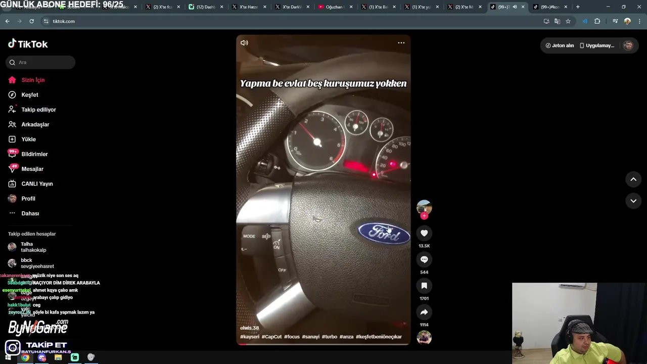647x364 pixels.
Task: Bookmark the video using the save icon
Action: click(x=424, y=286)
